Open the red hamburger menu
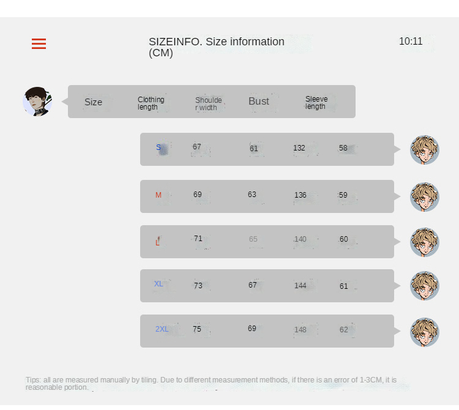 pyautogui.click(x=39, y=43)
